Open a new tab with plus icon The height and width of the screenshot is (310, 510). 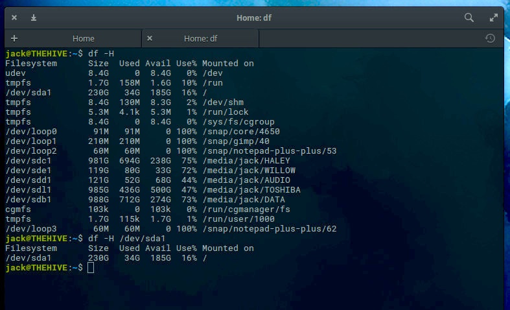[x=14, y=38]
